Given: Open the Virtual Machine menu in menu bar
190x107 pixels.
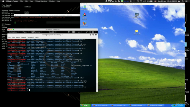Looking at the screenshot, I should pyautogui.click(x=41, y=1).
